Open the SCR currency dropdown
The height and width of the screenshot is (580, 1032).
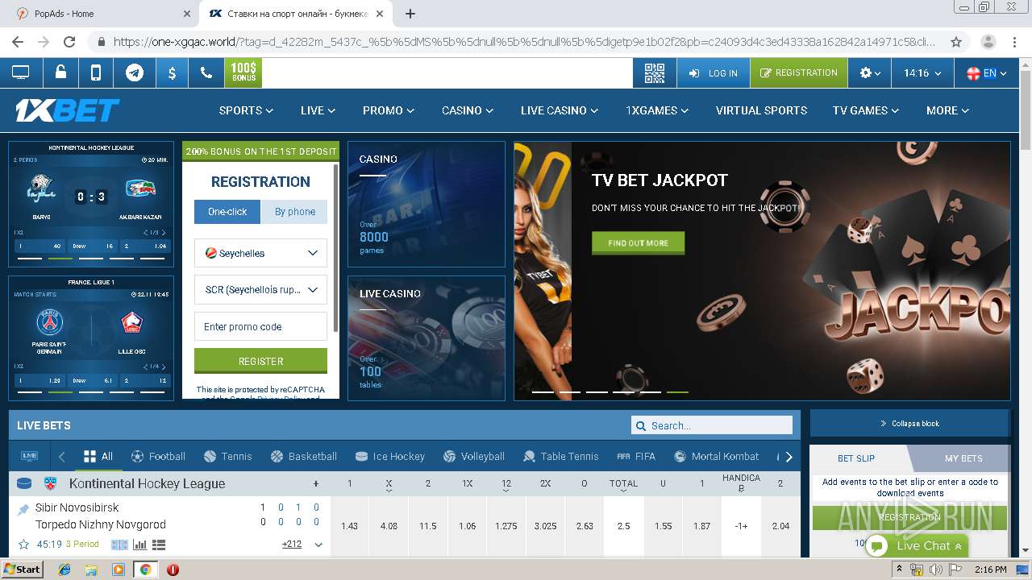(x=260, y=290)
